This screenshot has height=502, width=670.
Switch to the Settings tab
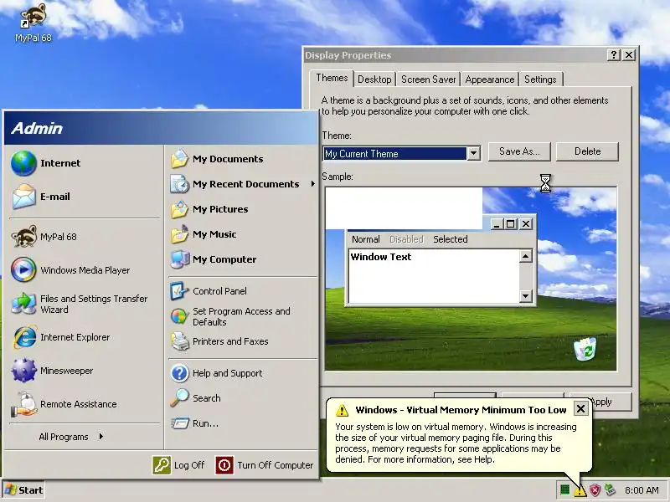pos(540,79)
